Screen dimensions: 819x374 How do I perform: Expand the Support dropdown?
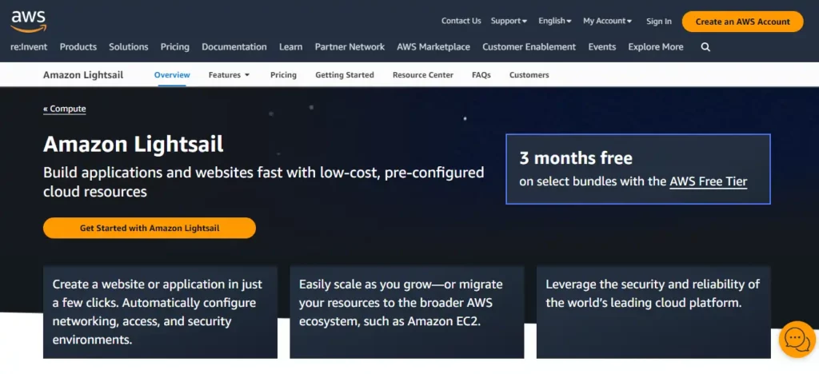(x=509, y=21)
